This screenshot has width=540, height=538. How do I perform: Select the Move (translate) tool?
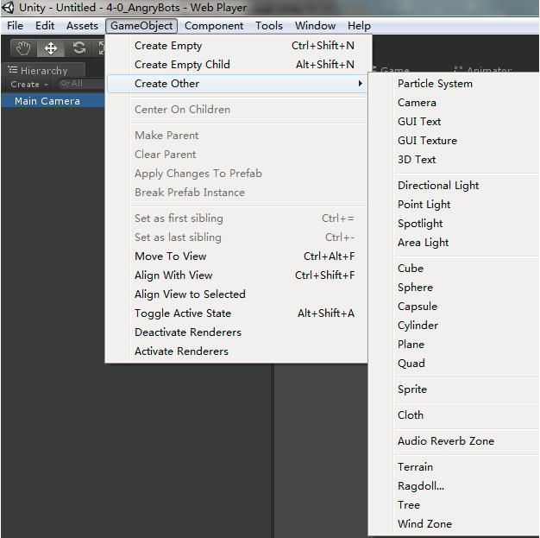(51, 48)
